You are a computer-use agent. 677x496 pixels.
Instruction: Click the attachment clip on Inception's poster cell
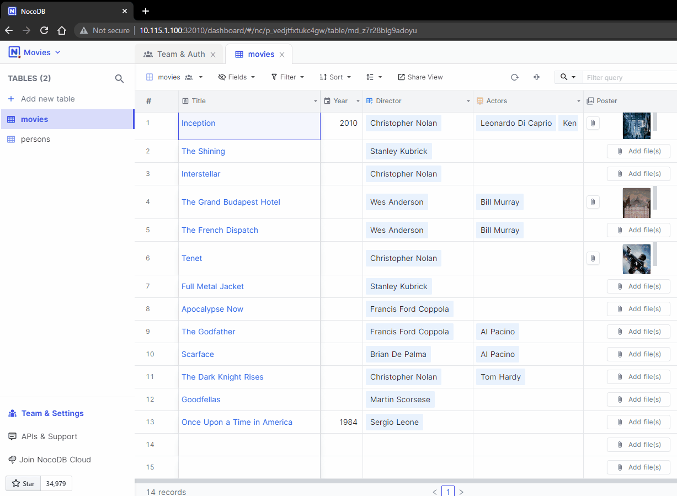593,122
